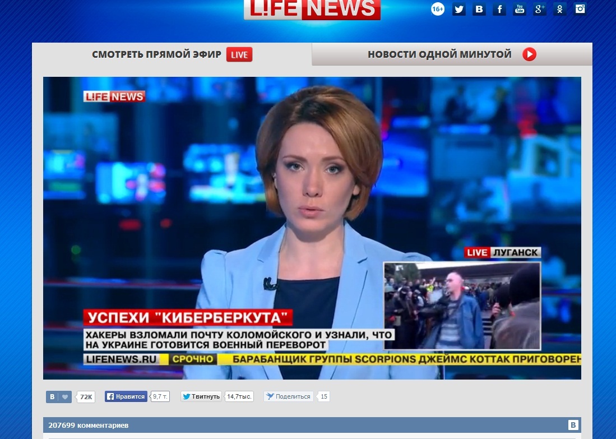Click the Луганск live picture-in-picture feed
Screen dimensions: 616x439
tap(462, 306)
